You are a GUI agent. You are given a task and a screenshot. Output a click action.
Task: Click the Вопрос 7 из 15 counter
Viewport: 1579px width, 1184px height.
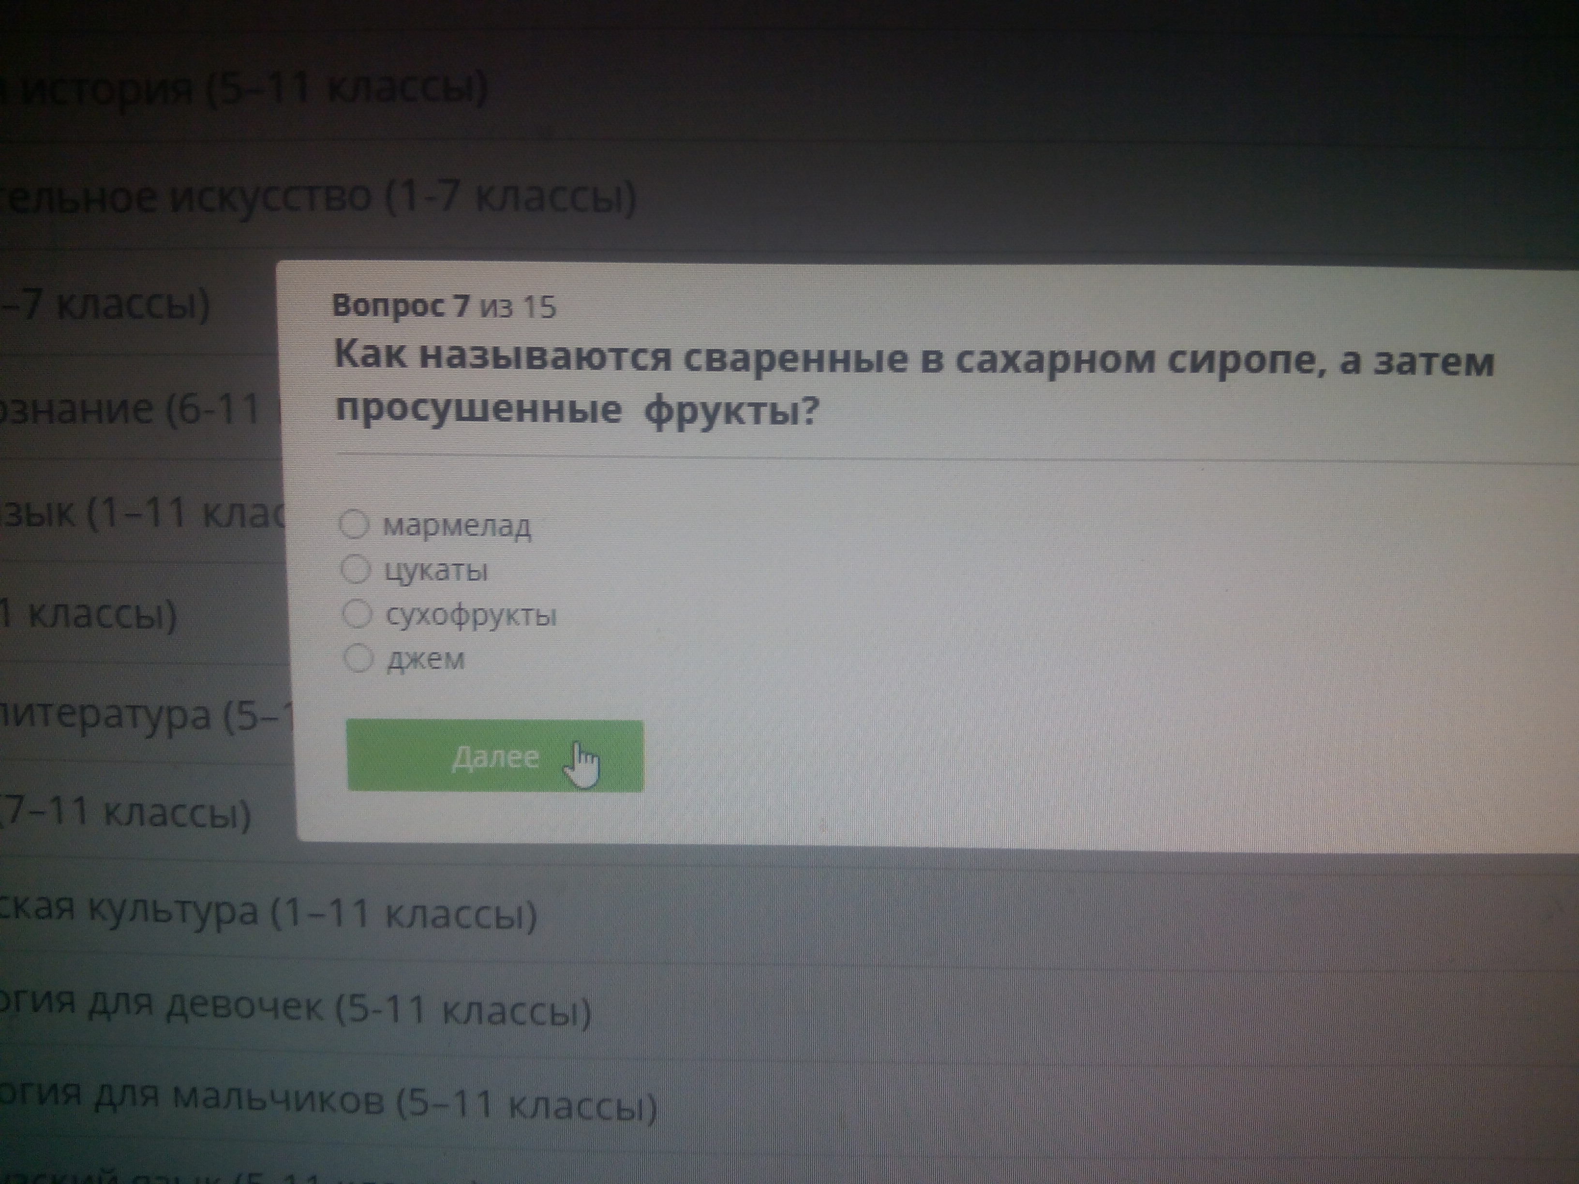pos(444,306)
